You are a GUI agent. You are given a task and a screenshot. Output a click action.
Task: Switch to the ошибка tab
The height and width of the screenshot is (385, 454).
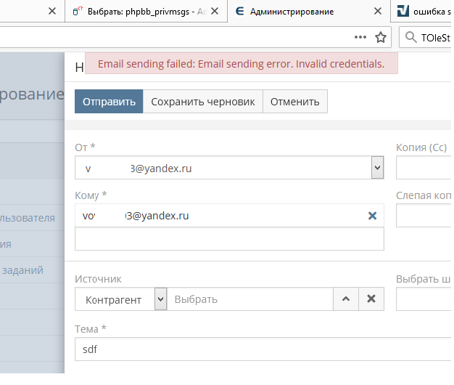pyautogui.click(x=428, y=12)
